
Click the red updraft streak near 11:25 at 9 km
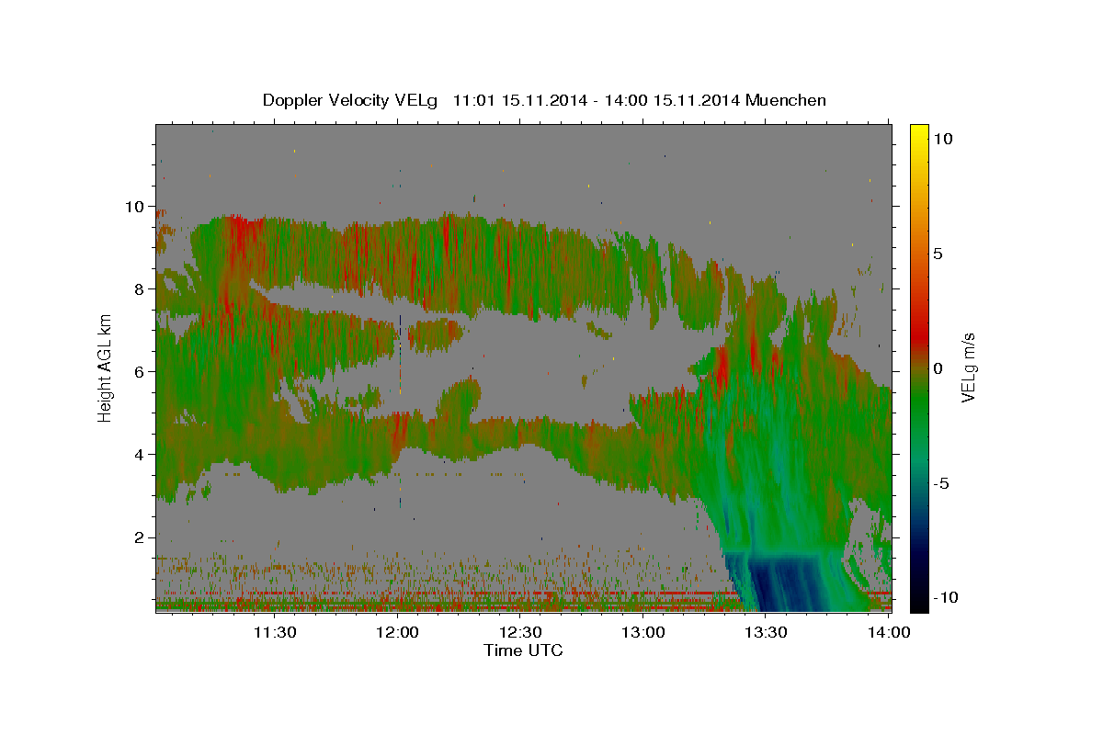click(241, 241)
